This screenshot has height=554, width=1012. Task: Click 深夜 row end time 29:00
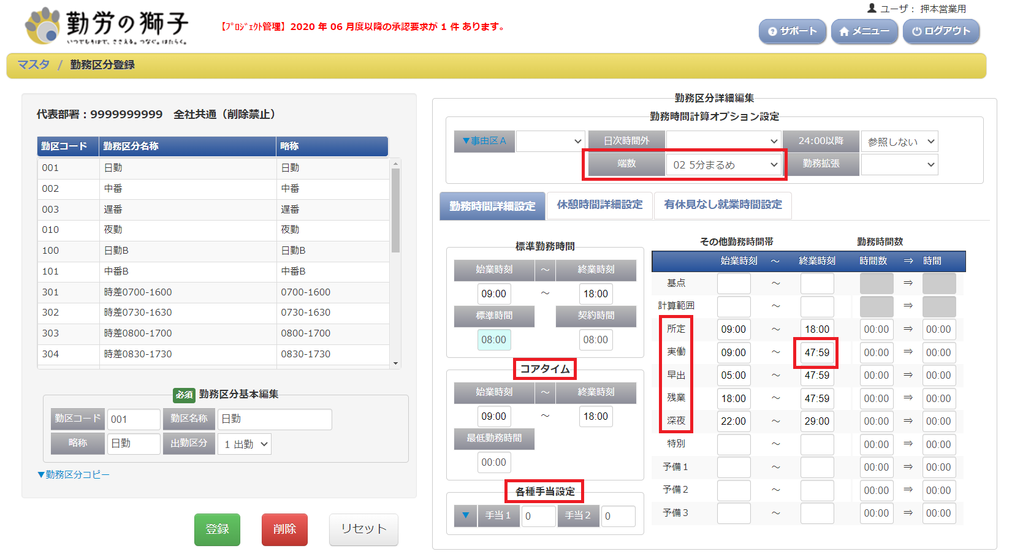pos(817,422)
